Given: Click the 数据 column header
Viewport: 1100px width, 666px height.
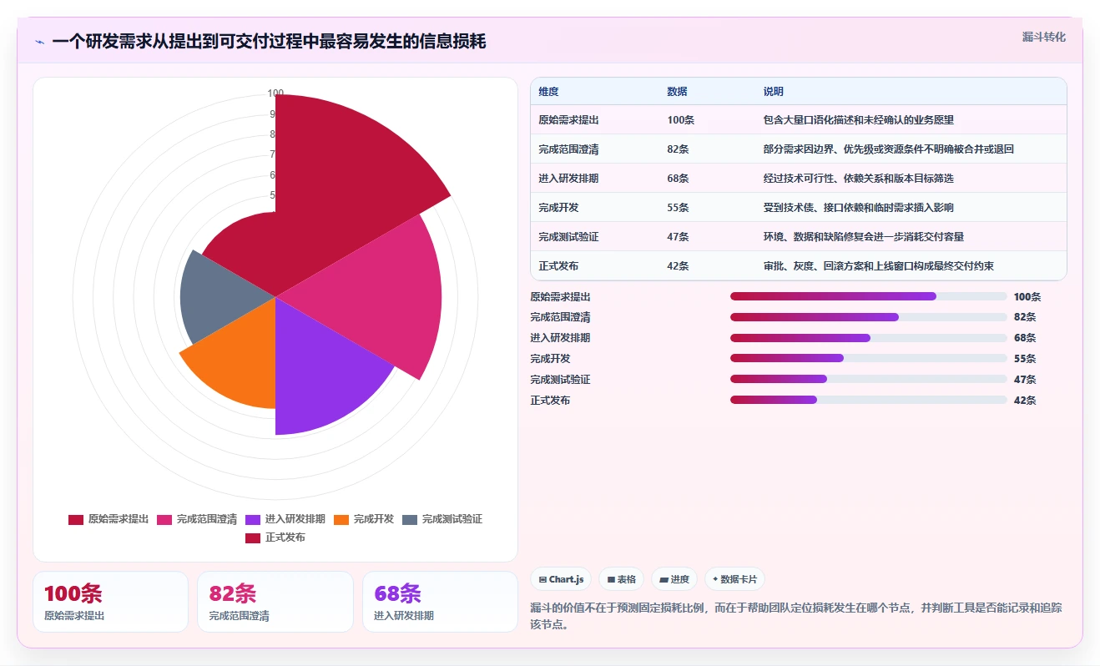Looking at the screenshot, I should coord(677,92).
